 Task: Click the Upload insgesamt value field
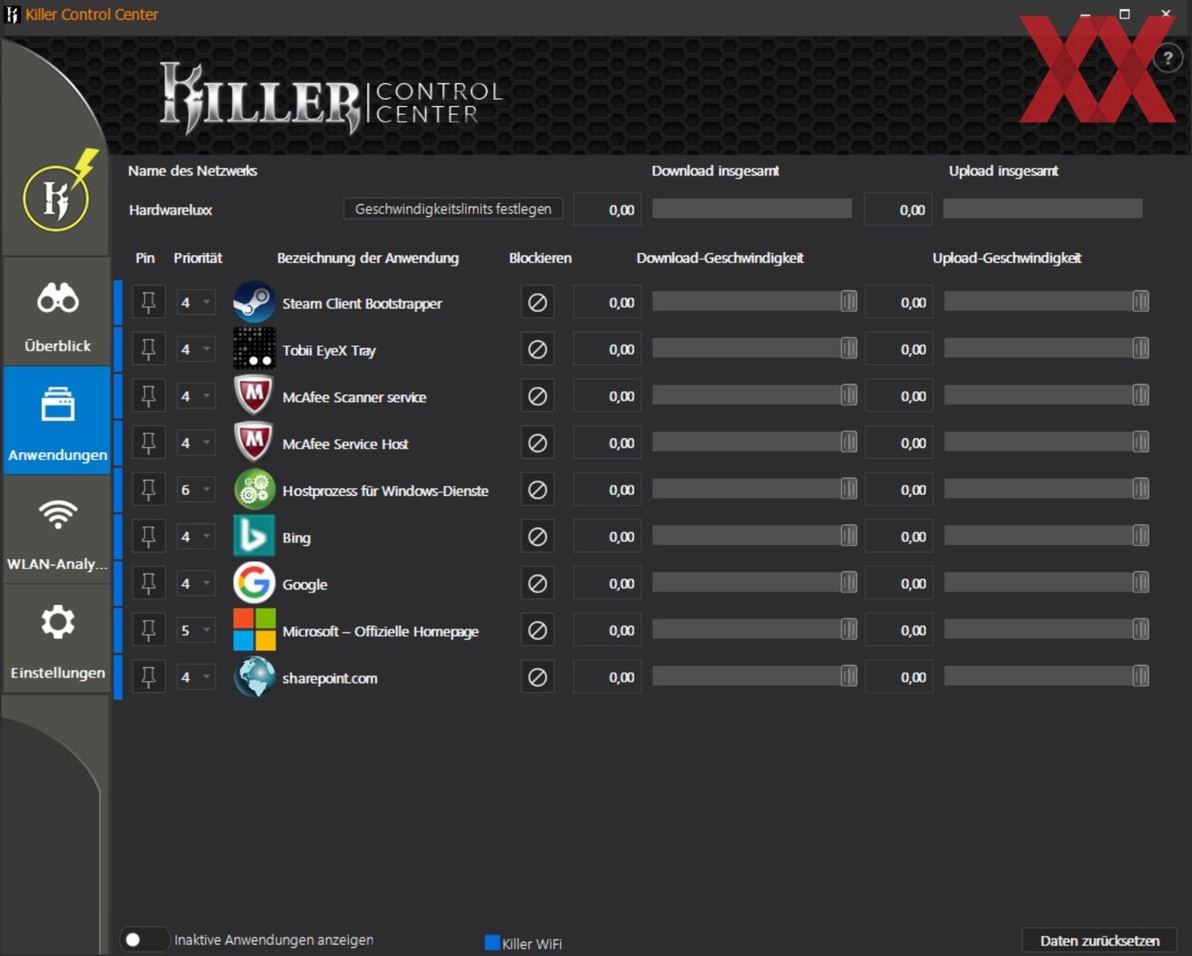point(898,209)
